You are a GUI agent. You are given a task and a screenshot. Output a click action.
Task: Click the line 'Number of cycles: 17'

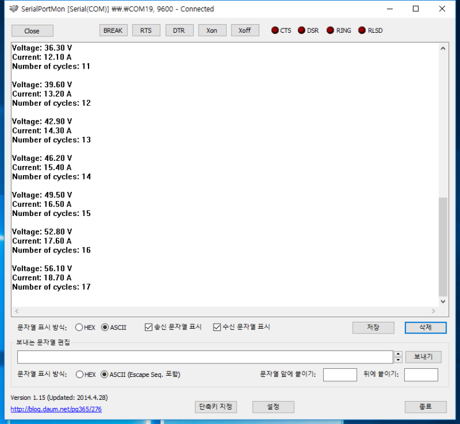(x=51, y=287)
